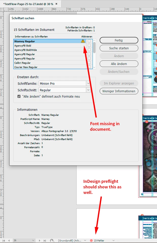This screenshot has width=157, height=243.
Task: Click the 23 Fehler preflight status text
Action: pyautogui.click(x=99, y=240)
